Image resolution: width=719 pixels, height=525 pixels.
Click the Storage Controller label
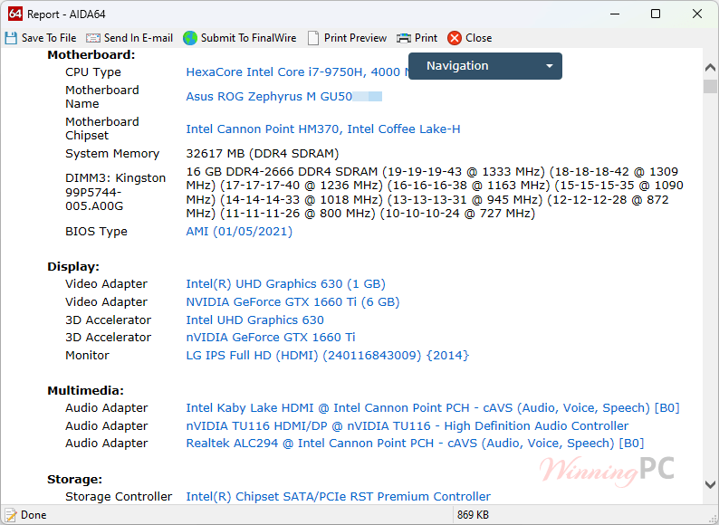tap(119, 497)
